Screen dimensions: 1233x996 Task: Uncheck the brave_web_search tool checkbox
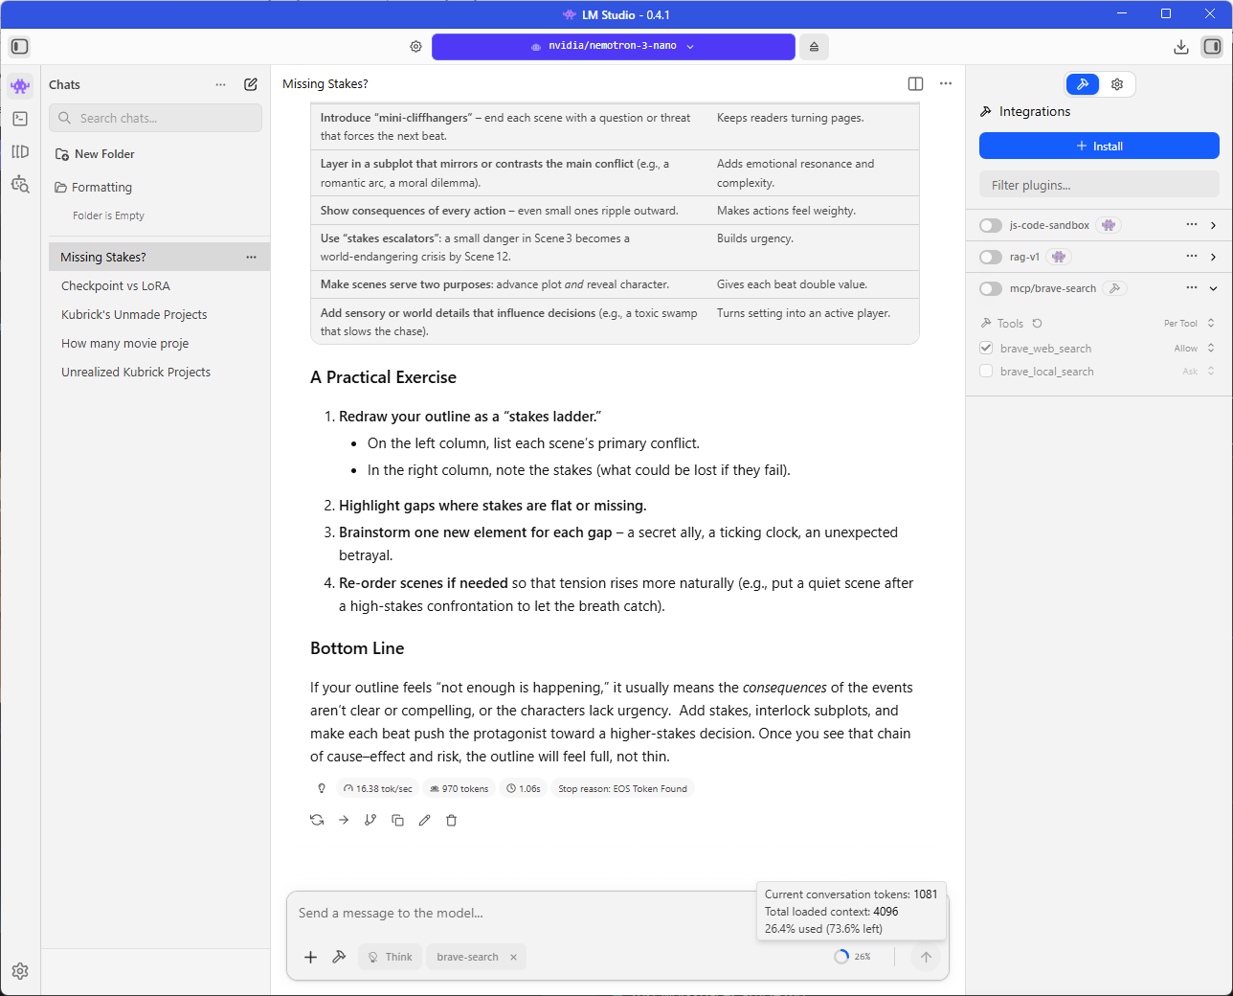(986, 349)
